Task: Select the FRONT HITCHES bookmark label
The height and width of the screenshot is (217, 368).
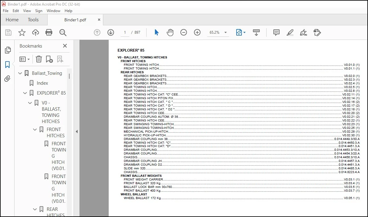Action: tap(56, 132)
